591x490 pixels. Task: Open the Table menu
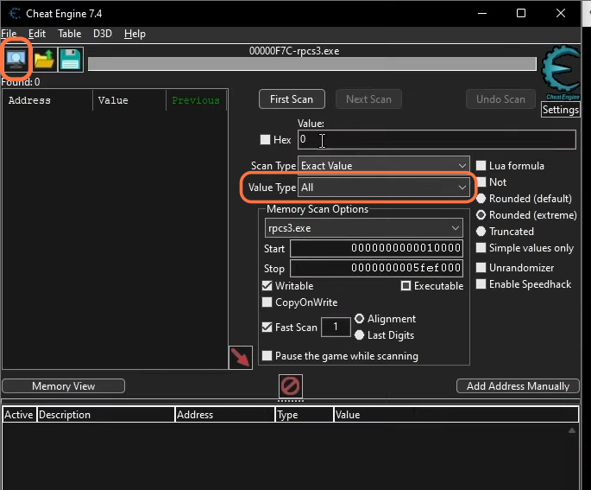coord(69,34)
